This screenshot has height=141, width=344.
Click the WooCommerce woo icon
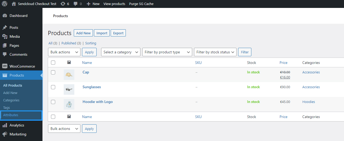(x=5, y=66)
